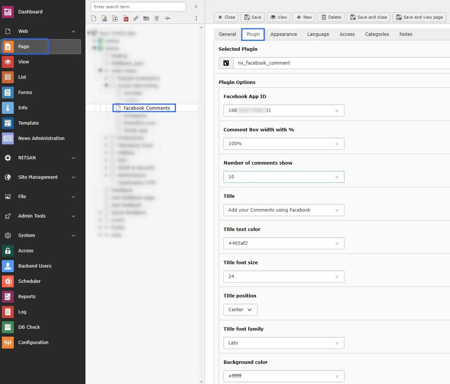Open the Reports module
450x384 pixels.
tap(41, 297)
